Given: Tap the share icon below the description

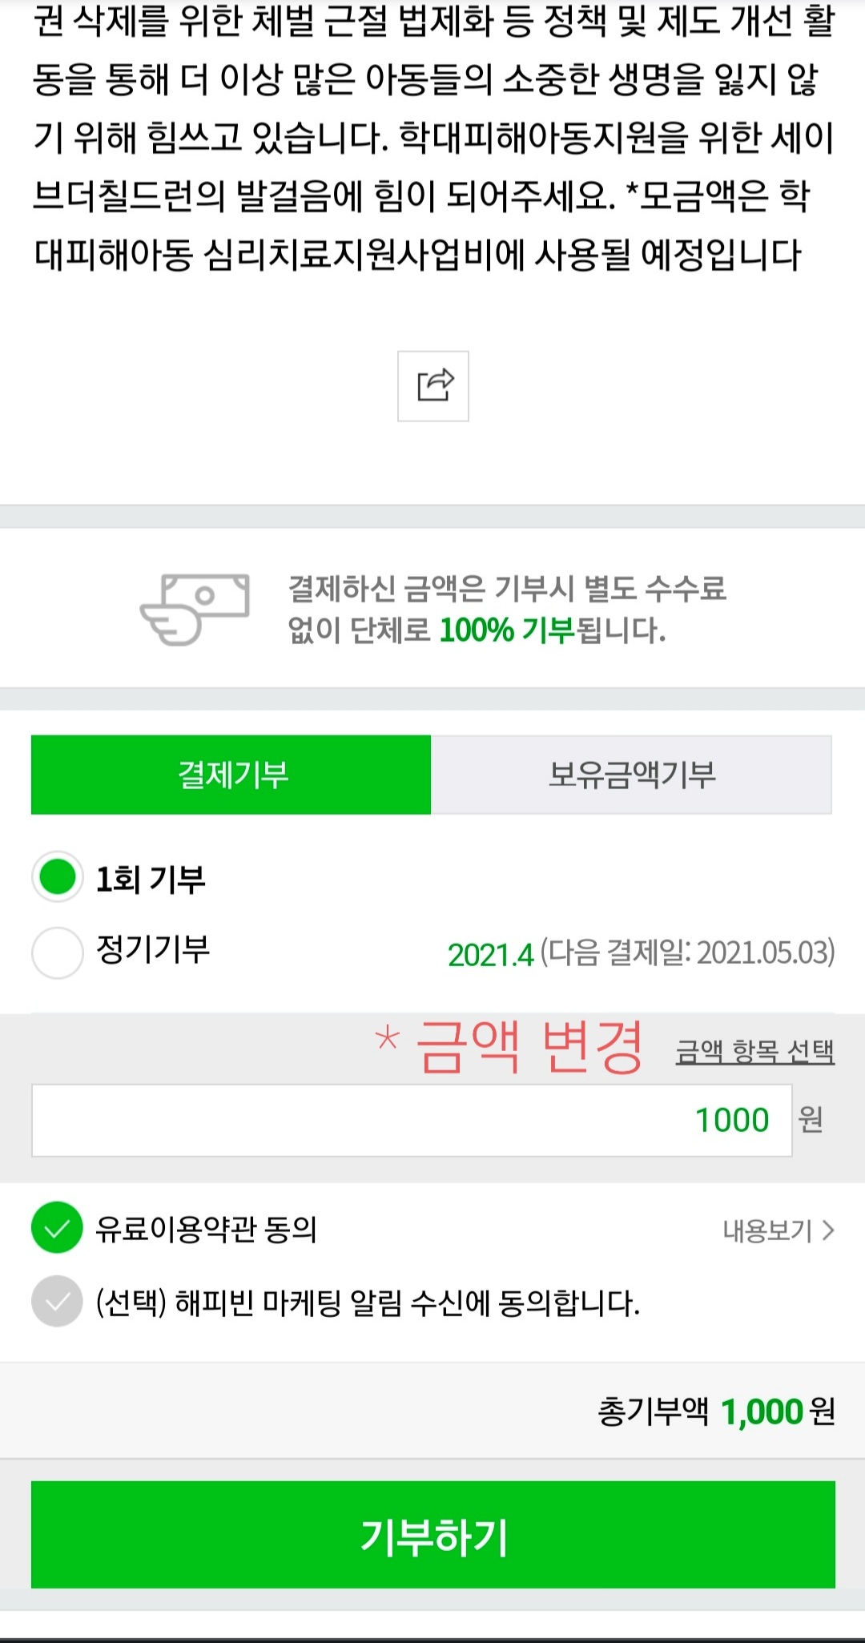Looking at the screenshot, I should click(x=433, y=386).
